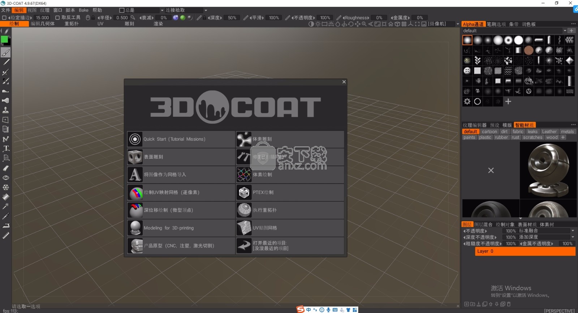578x313 pixels.
Task: Toggle the lock icon next to 半径
Action: [93, 17]
